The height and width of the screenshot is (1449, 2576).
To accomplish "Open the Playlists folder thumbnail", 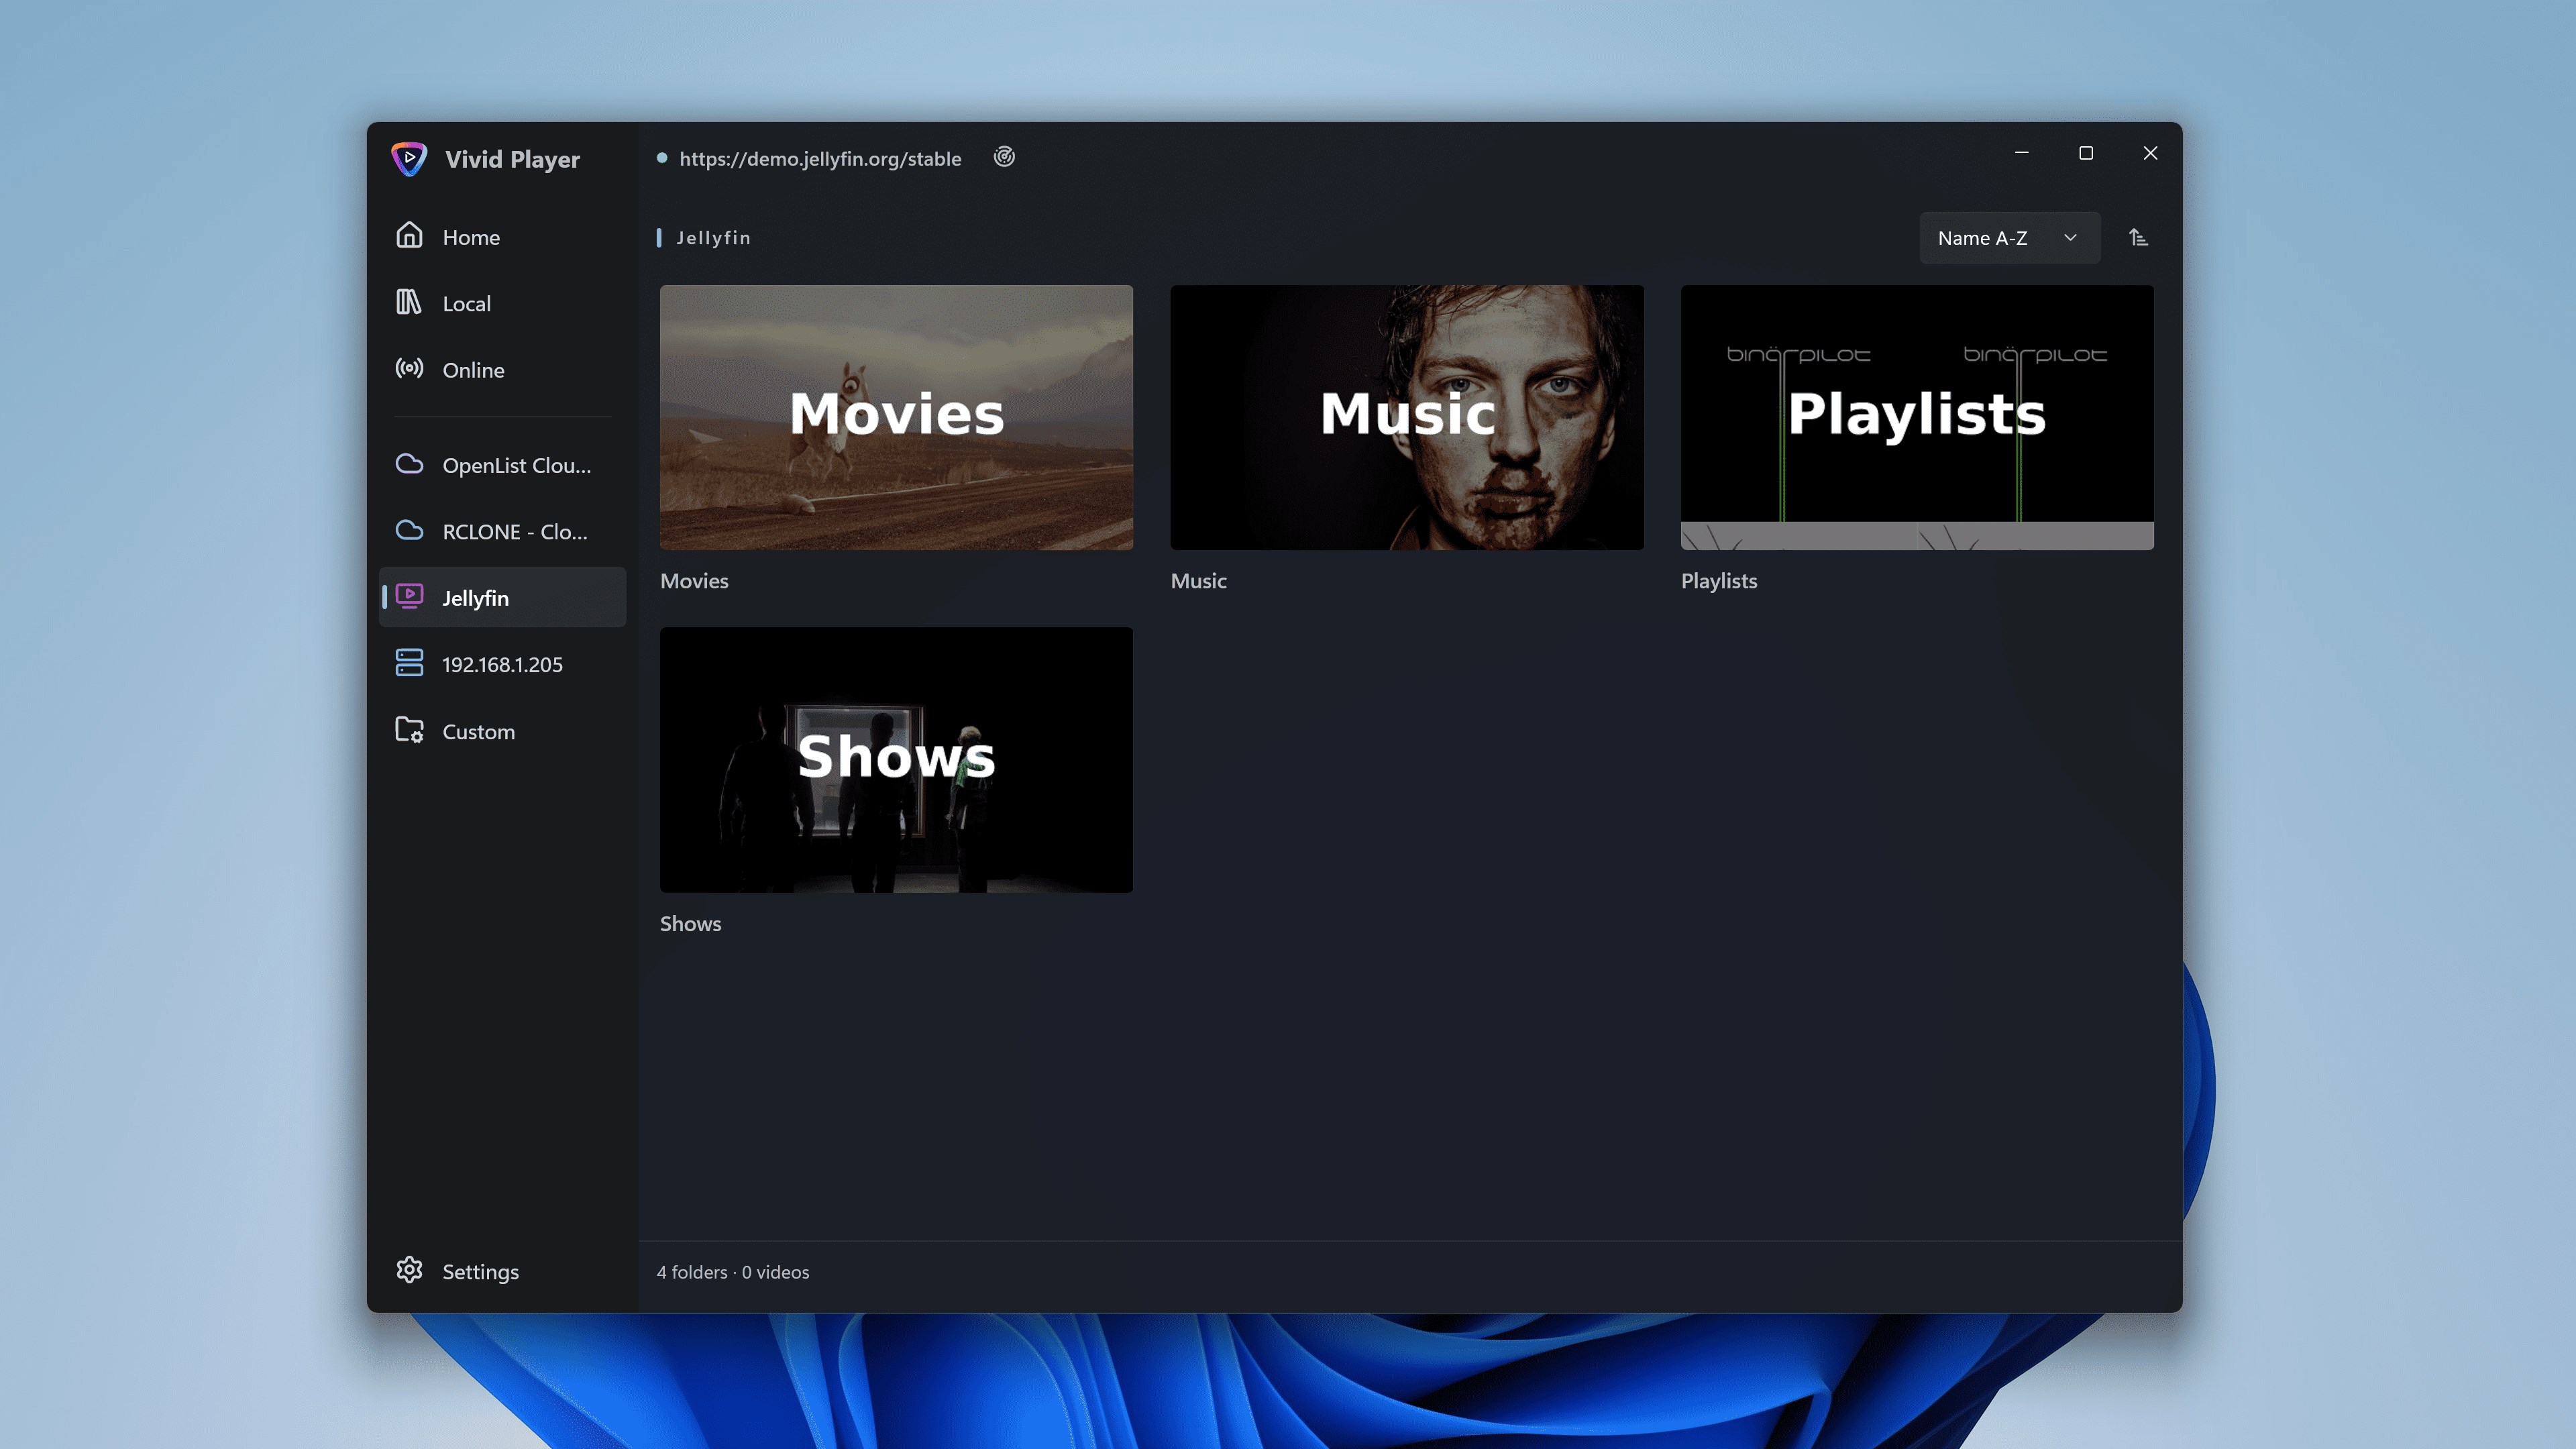I will pos(1917,417).
